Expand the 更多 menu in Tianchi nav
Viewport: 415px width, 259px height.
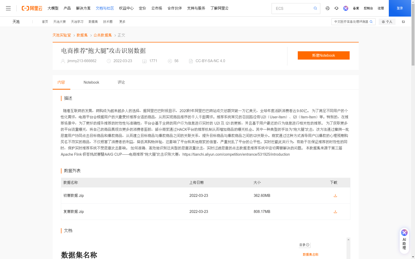(x=122, y=22)
